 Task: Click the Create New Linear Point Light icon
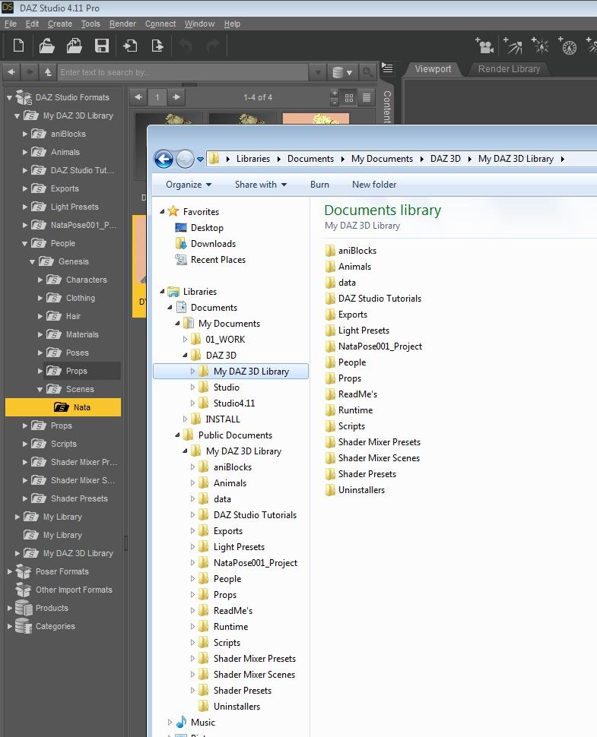point(568,46)
